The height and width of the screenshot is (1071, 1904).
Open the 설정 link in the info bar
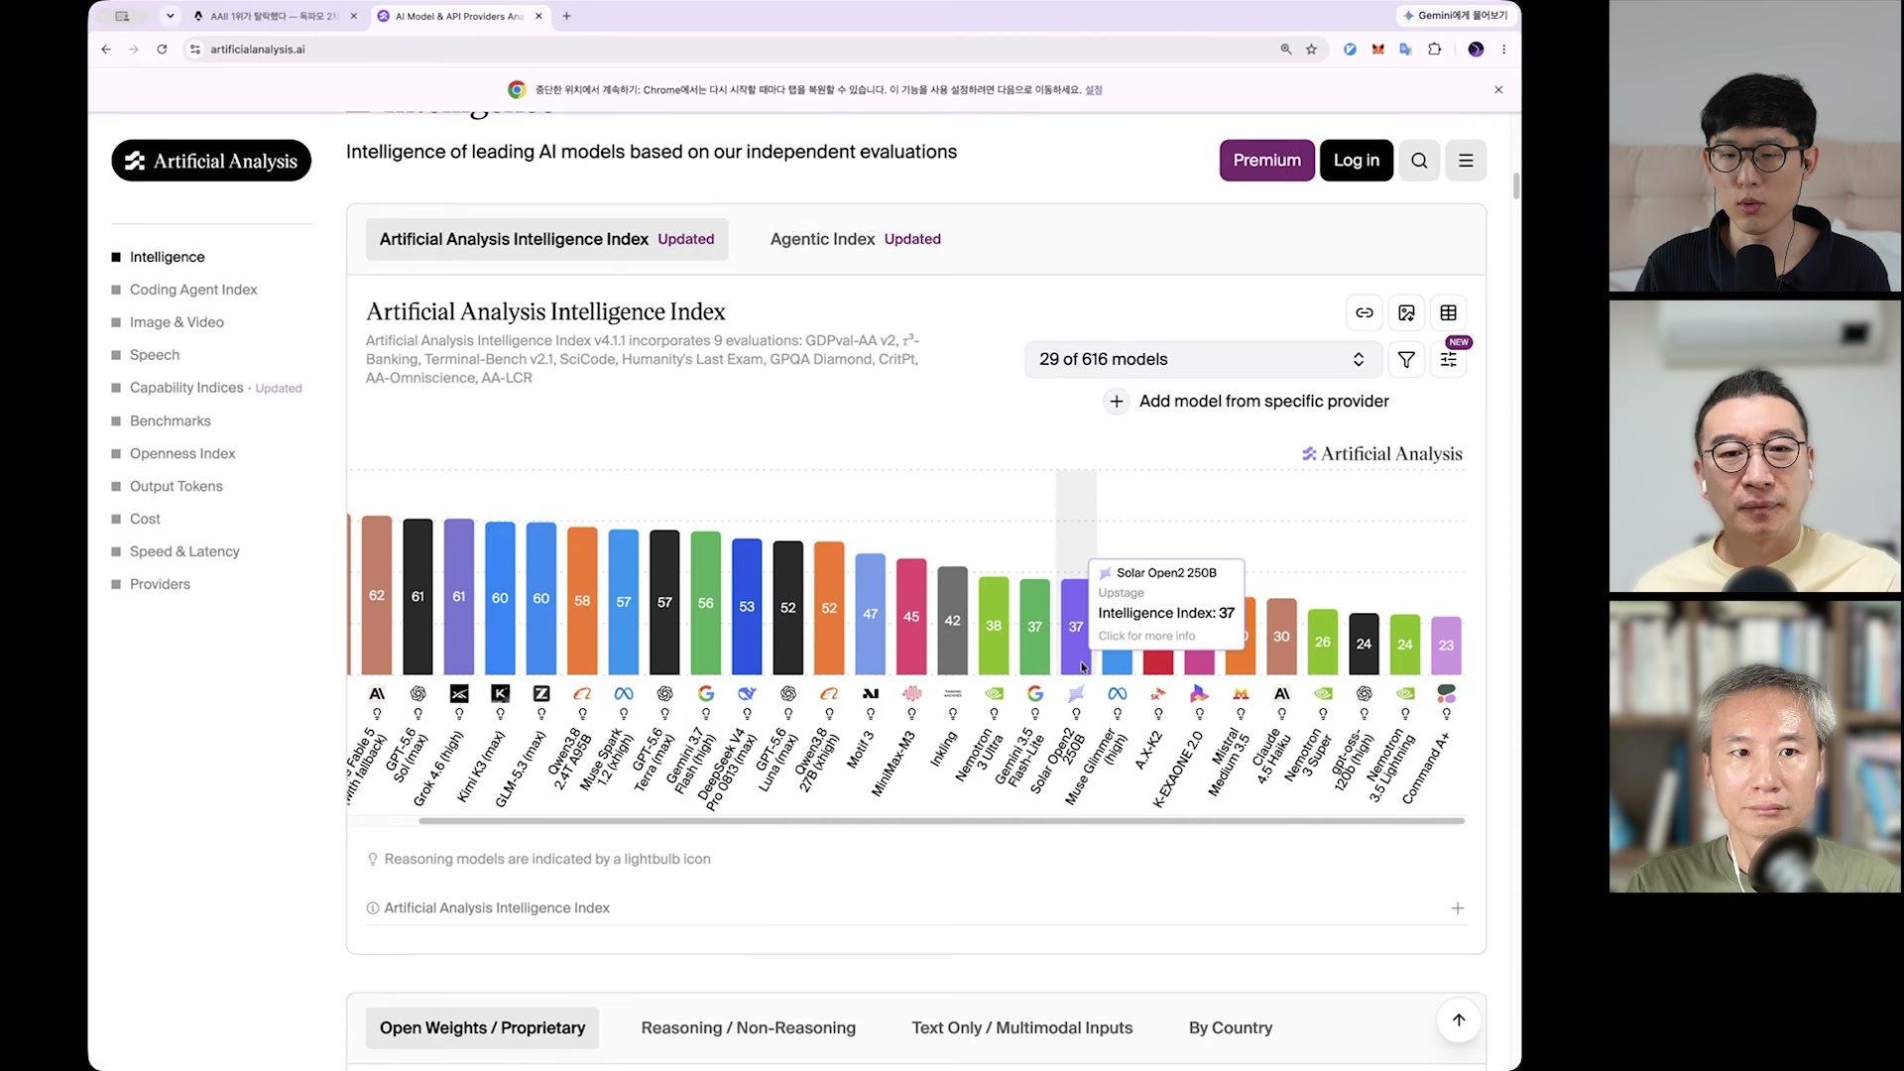click(1094, 89)
